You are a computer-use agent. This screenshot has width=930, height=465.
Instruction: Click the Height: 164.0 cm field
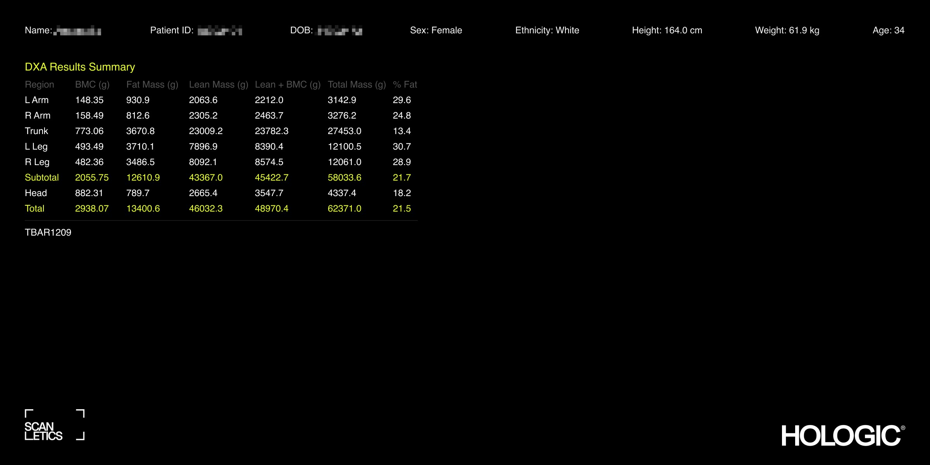[667, 30]
